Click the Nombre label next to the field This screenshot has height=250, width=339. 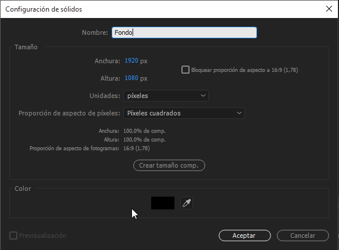[x=95, y=32]
